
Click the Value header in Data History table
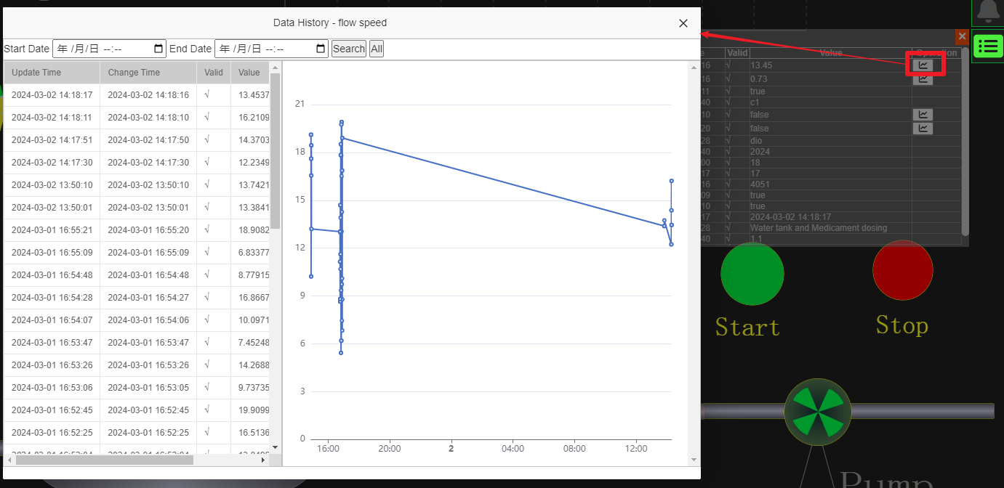(x=250, y=73)
